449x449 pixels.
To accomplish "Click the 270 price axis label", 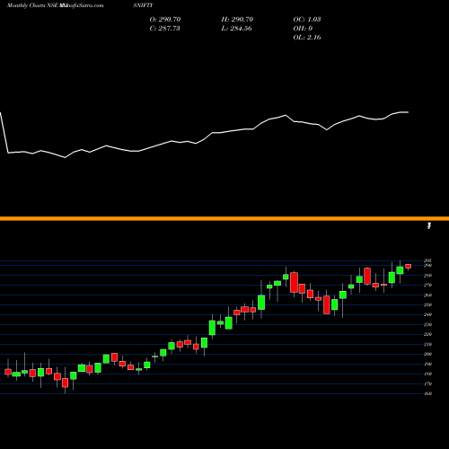I will tap(427, 286).
